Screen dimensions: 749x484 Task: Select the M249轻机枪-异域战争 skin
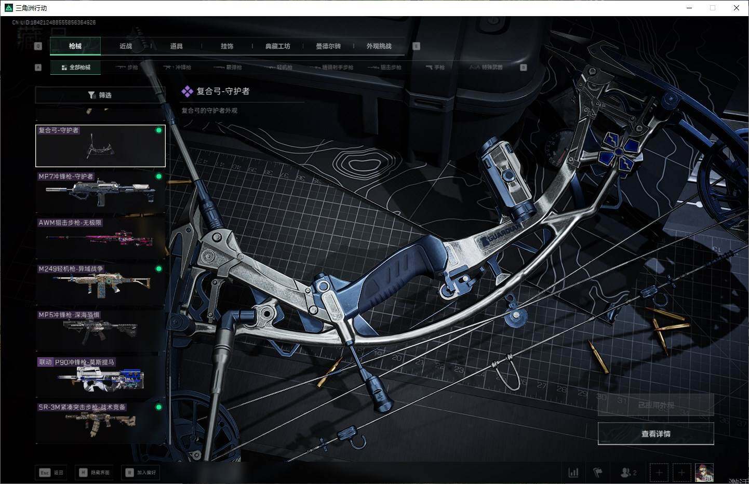pyautogui.click(x=100, y=284)
